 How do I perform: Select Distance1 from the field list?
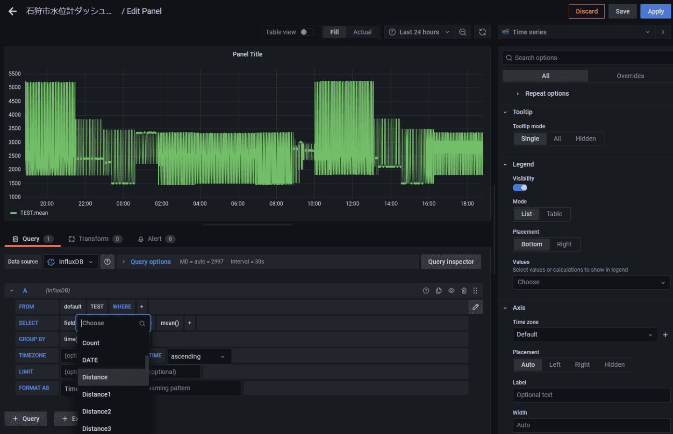tap(97, 394)
